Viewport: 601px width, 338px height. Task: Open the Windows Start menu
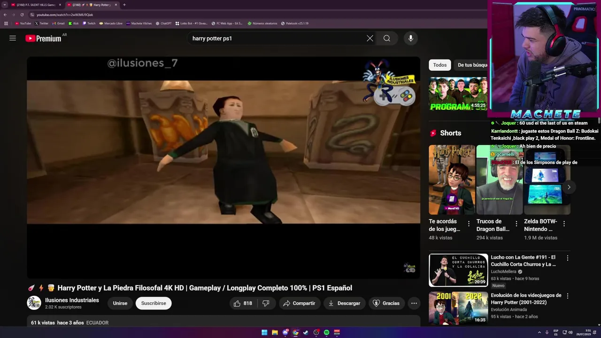click(264, 332)
